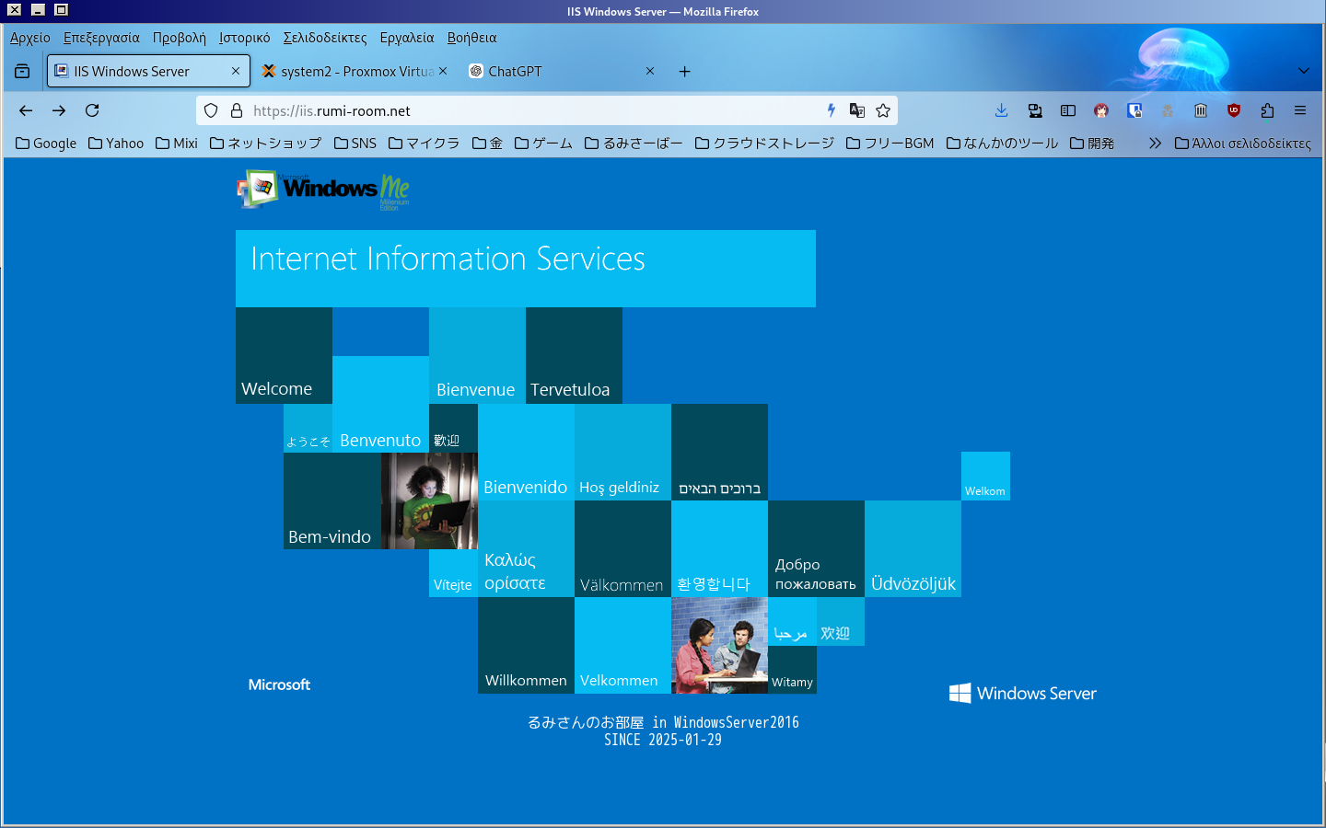1326x828 pixels.
Task: Open the Bitwarden shield extension
Action: point(1134,110)
